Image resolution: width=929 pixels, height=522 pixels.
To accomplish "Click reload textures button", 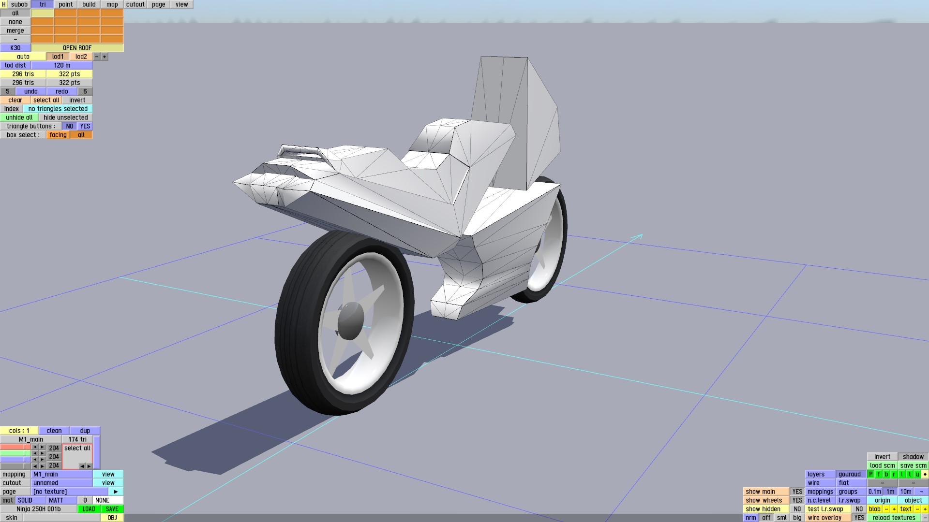I will coord(894,518).
